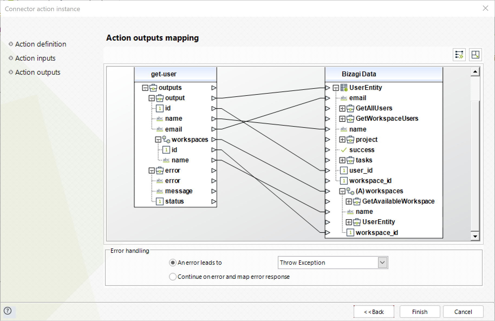This screenshot has height=321, width=495.
Task: Collapse the error node in get-user
Action: [x=152, y=171]
